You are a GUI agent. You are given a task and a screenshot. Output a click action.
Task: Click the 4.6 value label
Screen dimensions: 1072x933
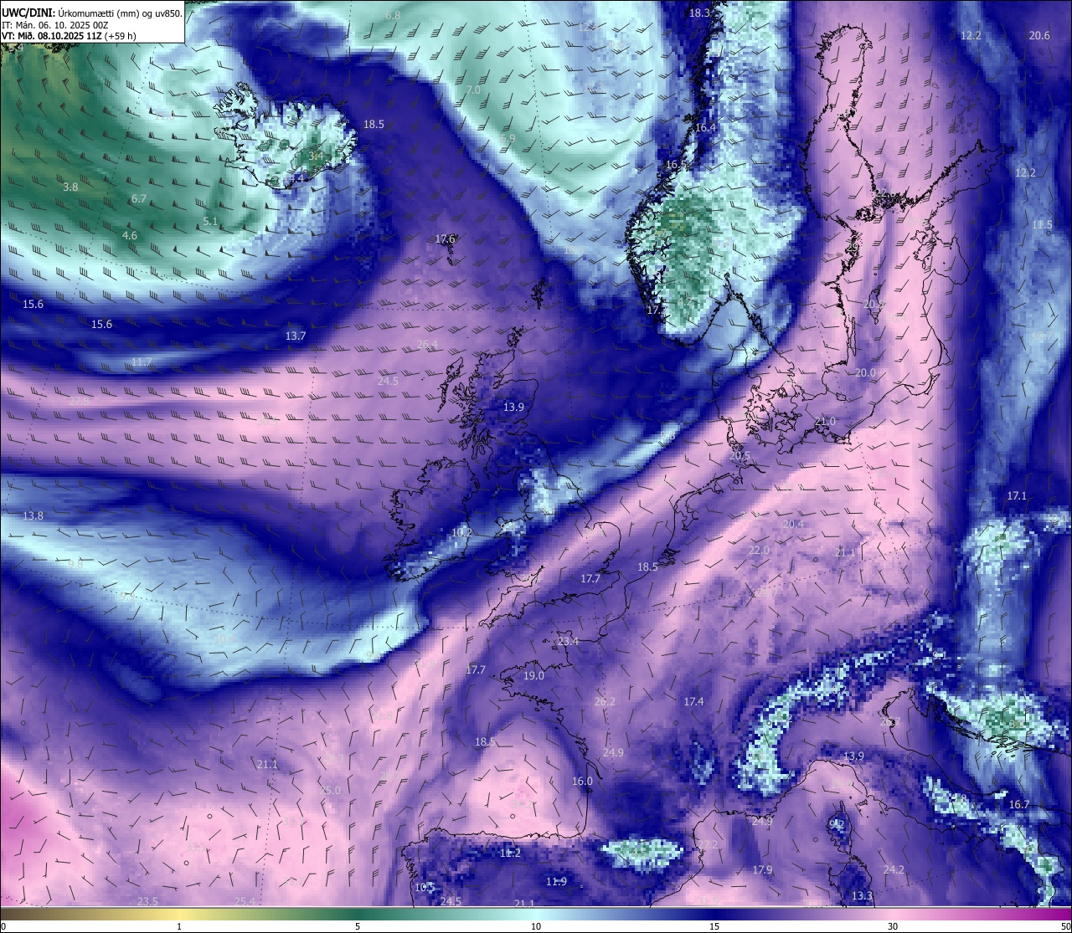pos(130,236)
